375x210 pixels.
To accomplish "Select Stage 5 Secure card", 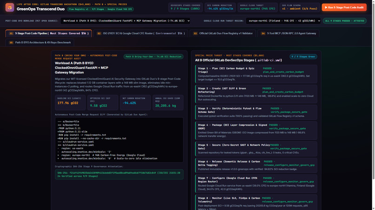I will click(256, 149).
